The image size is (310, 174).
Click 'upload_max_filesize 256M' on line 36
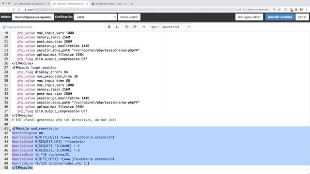coord(60,106)
